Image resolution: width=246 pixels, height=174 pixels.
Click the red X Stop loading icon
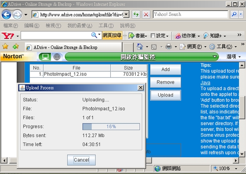(146, 15)
